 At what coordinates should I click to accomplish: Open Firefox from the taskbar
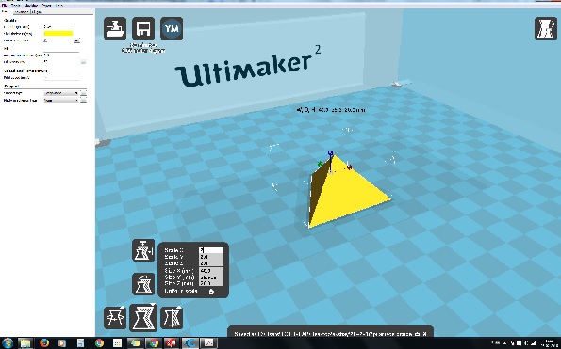(x=44, y=343)
